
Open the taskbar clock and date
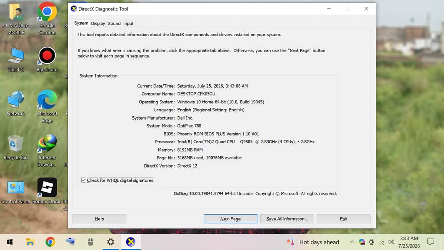[x=409, y=242]
